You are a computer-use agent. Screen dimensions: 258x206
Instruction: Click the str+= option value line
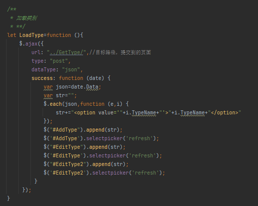149,112
